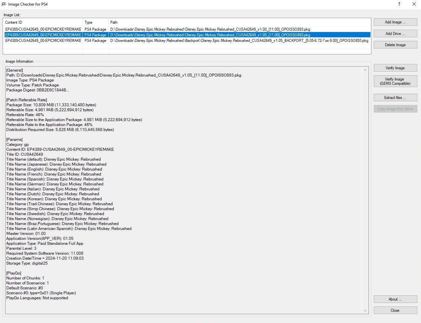Click the Package Digest line

38,90
